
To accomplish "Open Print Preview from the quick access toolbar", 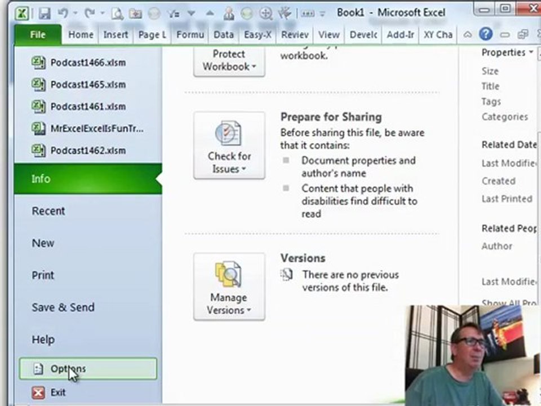I will 117,14.
